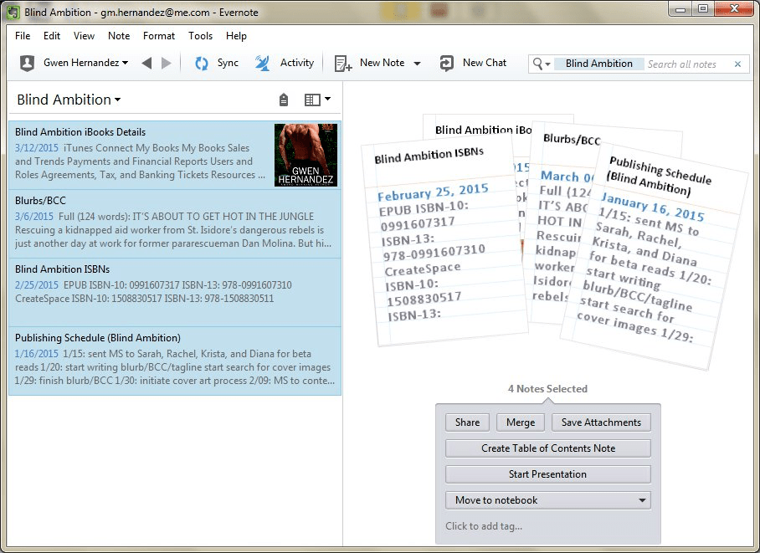Open the Edit menu
Image resolution: width=760 pixels, height=553 pixels.
[x=52, y=36]
